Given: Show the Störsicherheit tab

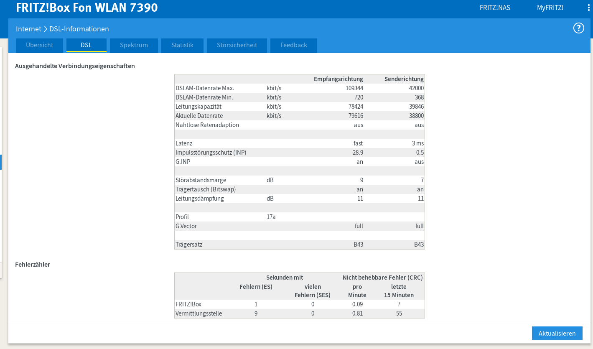Looking at the screenshot, I should 237,45.
